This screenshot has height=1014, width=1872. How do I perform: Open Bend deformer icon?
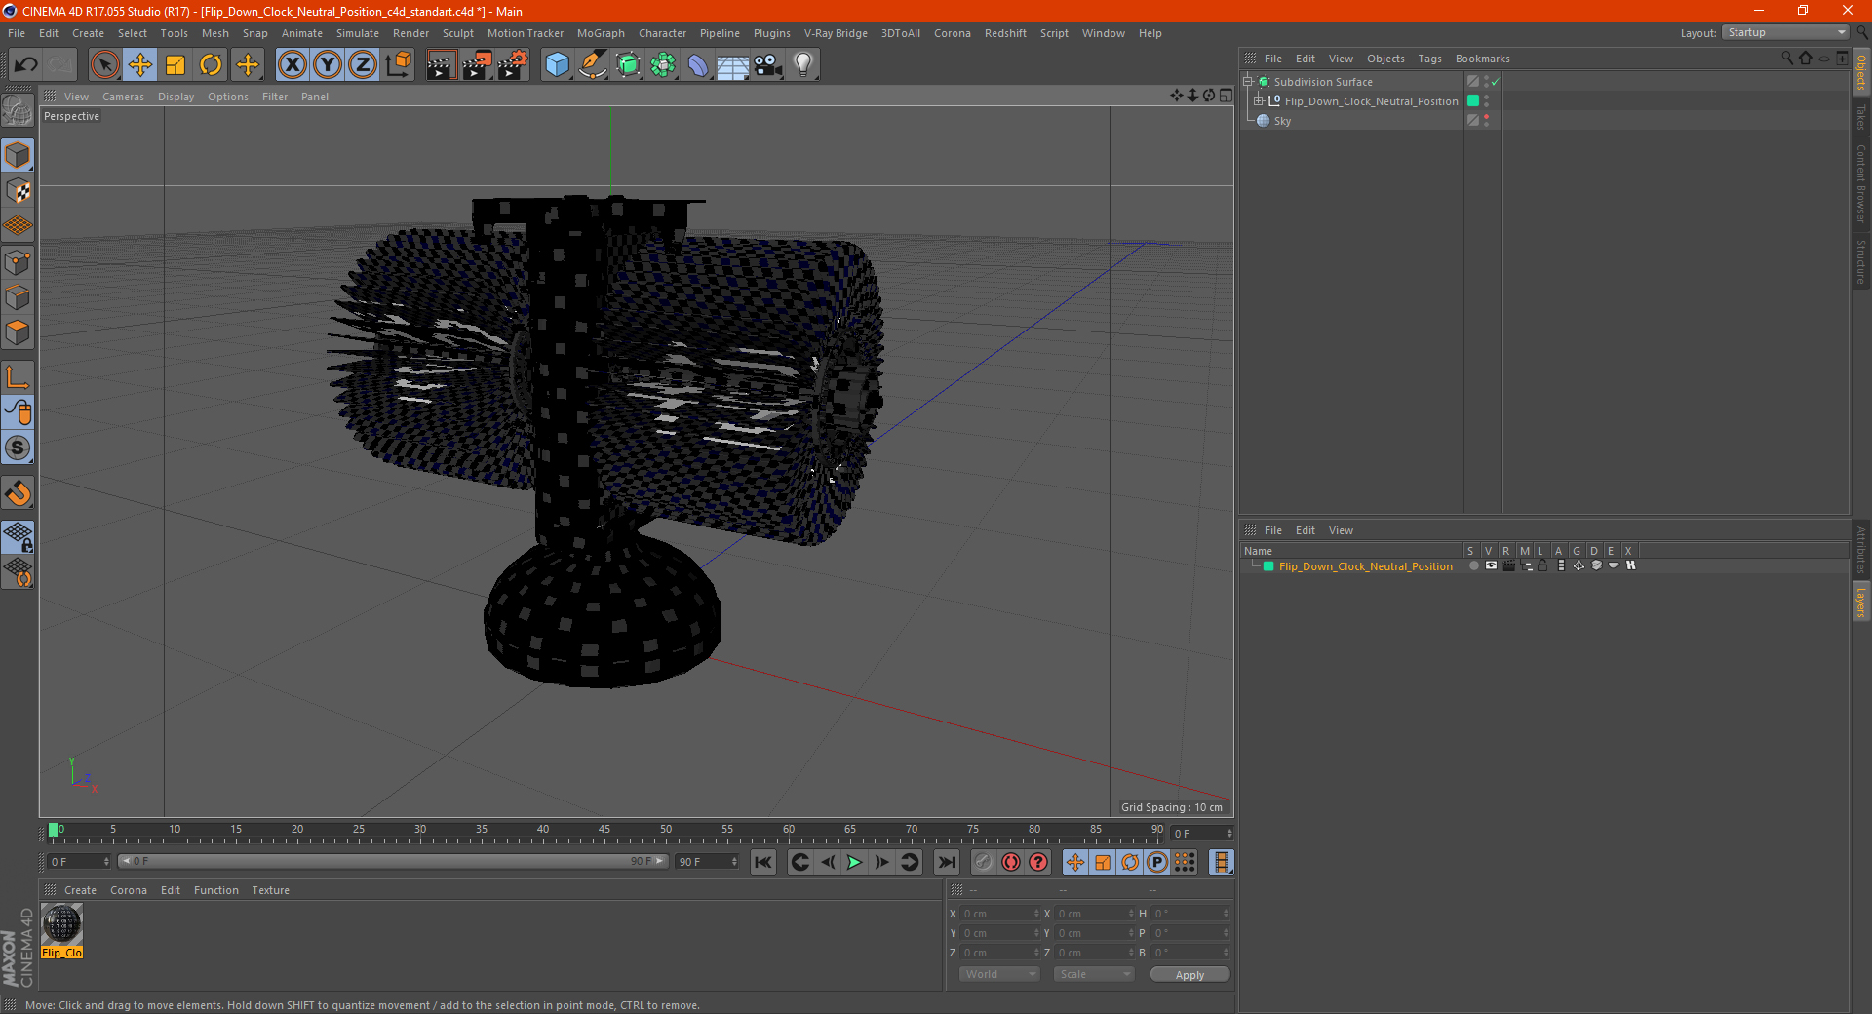pos(698,65)
